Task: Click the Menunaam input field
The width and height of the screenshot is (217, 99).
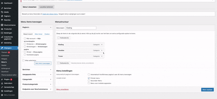Action: coord(81,28)
